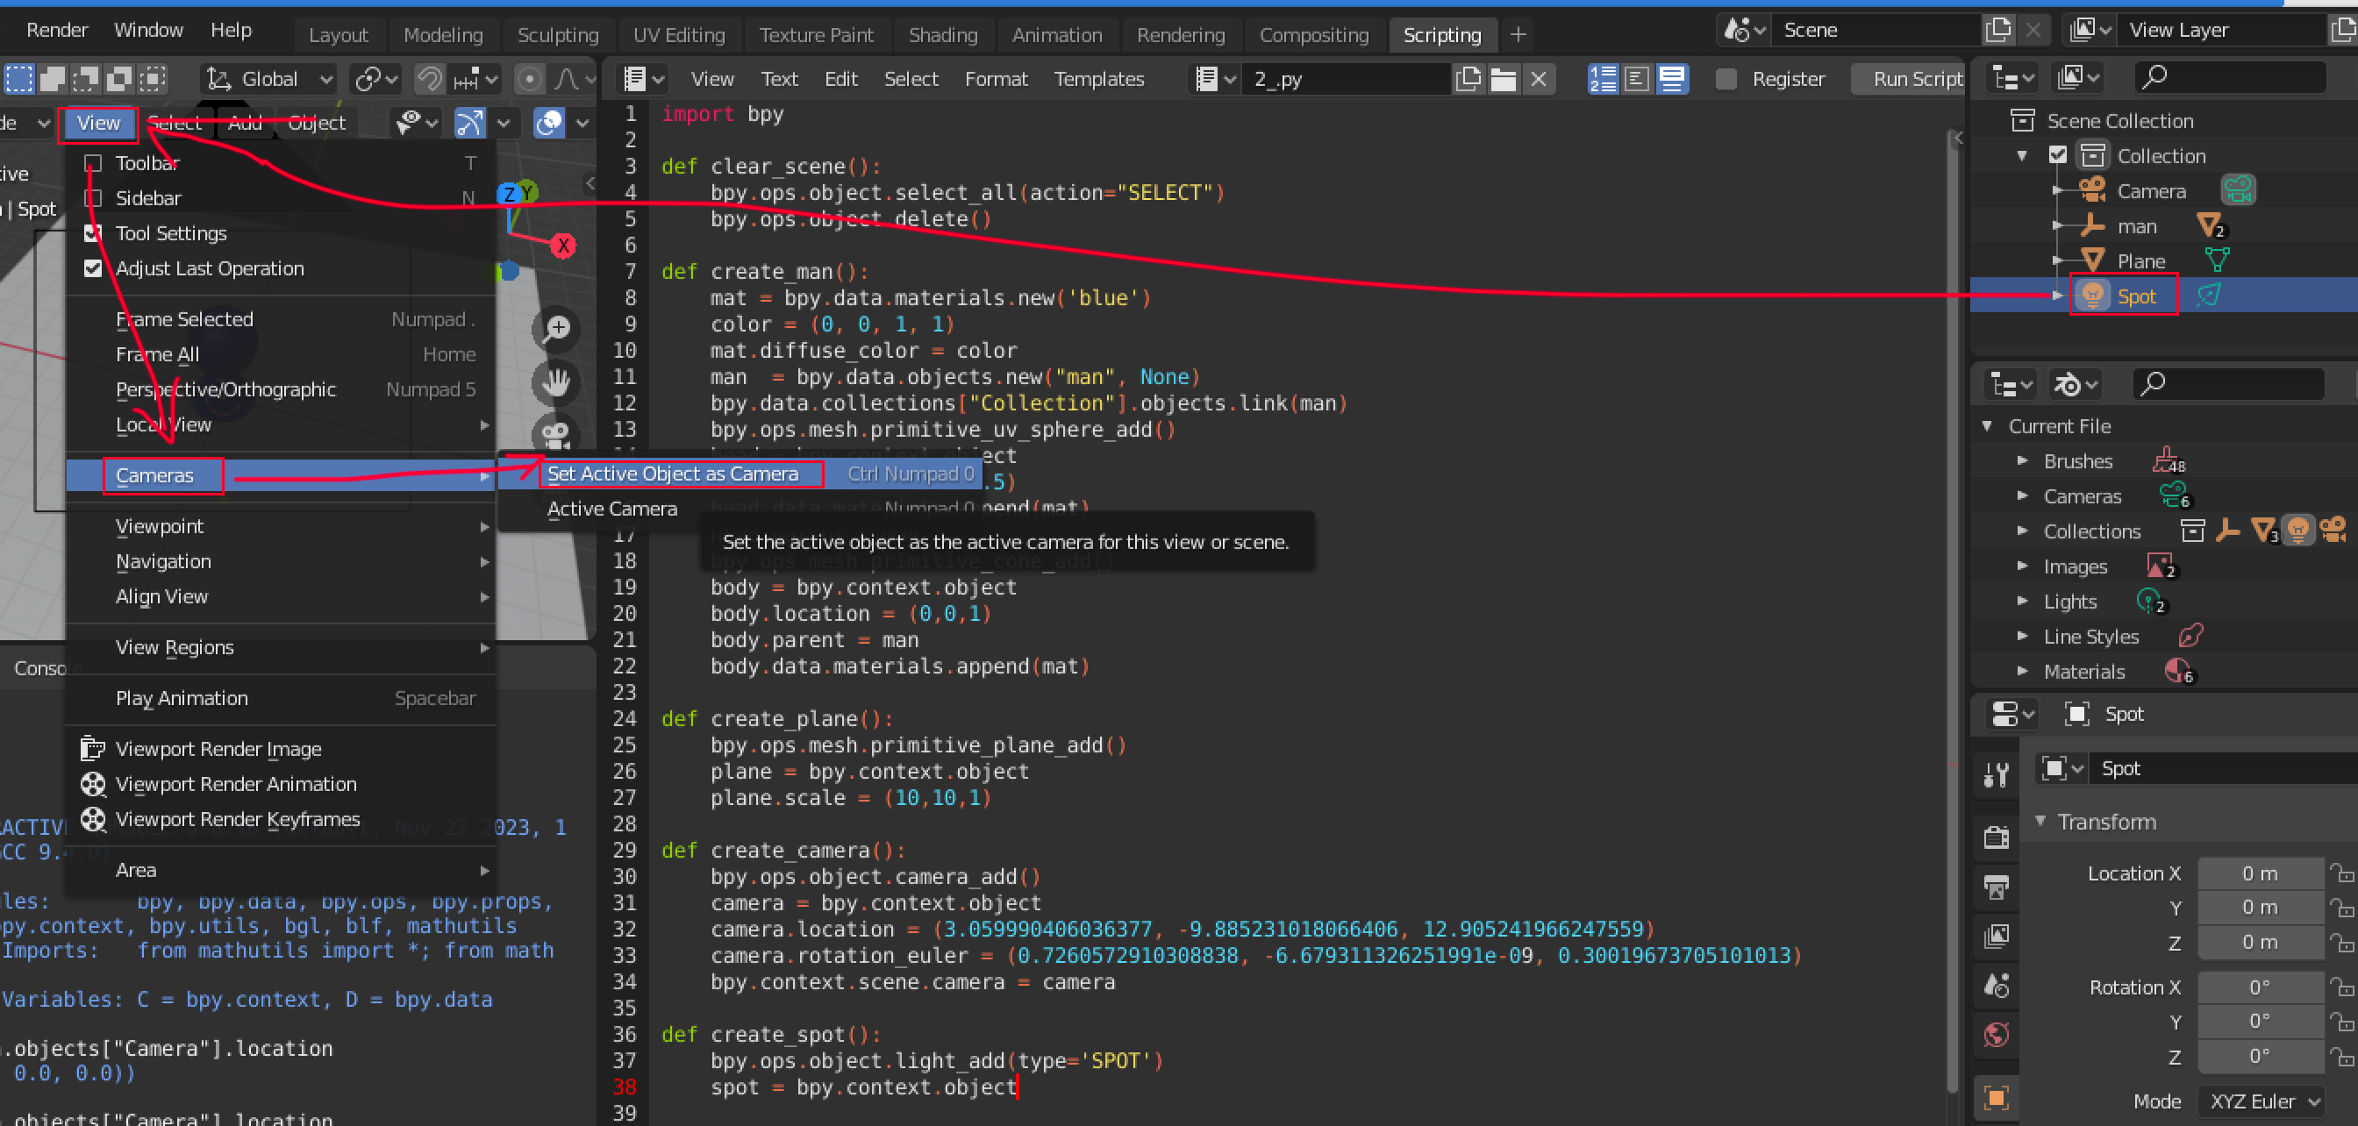
Task: Expand the Camera object in outliner
Action: point(2058,190)
